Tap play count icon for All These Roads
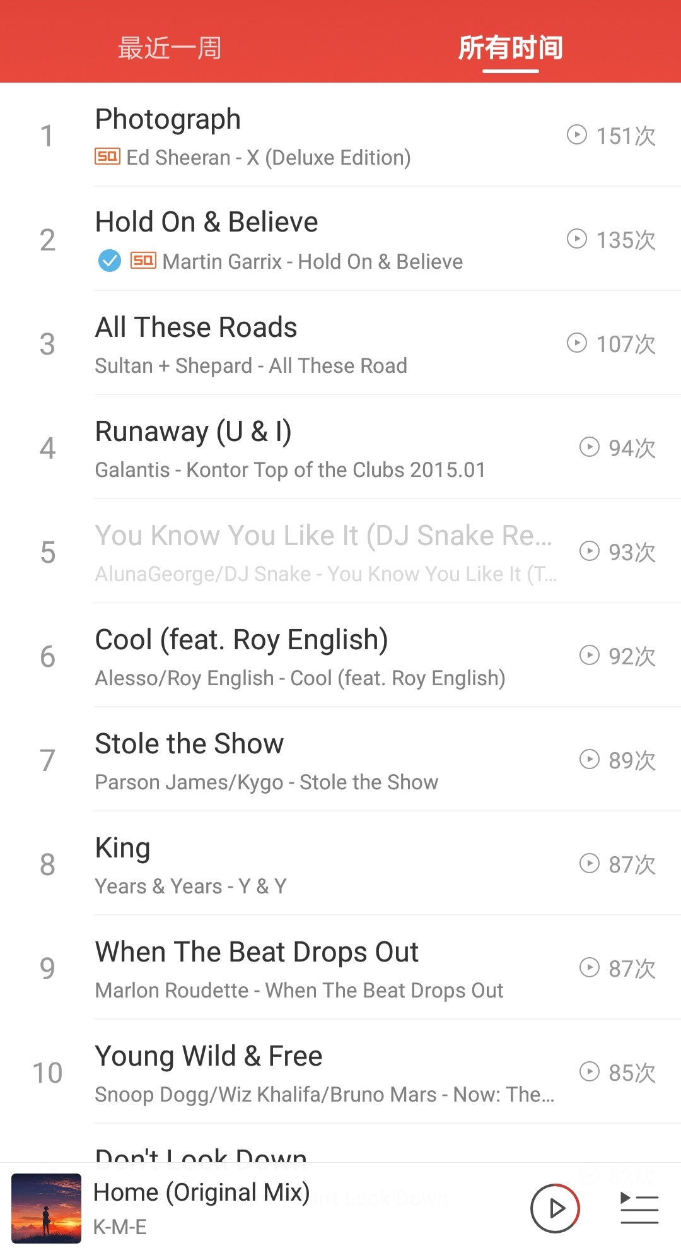681x1248 pixels. (576, 343)
